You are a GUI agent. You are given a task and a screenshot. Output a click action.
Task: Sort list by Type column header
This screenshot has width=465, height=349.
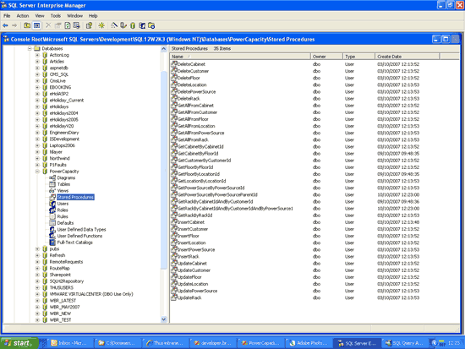point(358,57)
